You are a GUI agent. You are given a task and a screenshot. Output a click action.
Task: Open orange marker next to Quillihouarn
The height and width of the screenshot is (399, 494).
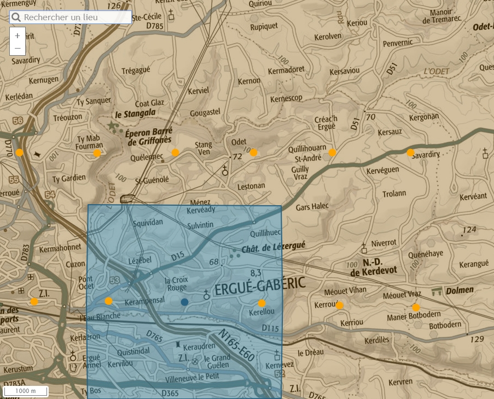(x=332, y=152)
